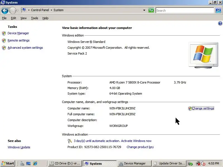Click the 3.79 GHz value

(x=180, y=82)
